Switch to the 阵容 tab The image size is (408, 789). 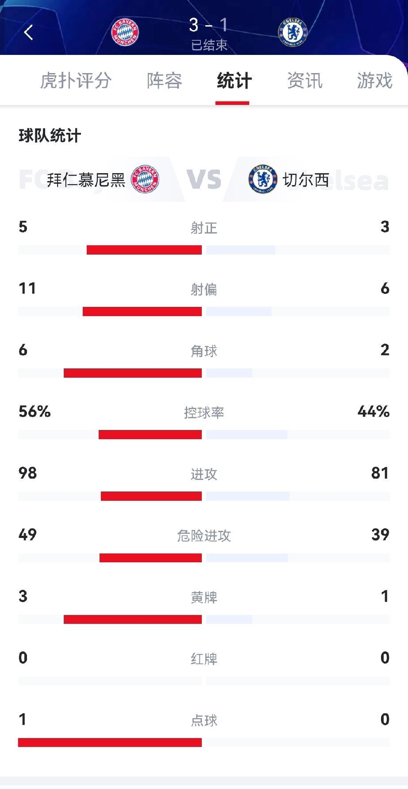164,81
